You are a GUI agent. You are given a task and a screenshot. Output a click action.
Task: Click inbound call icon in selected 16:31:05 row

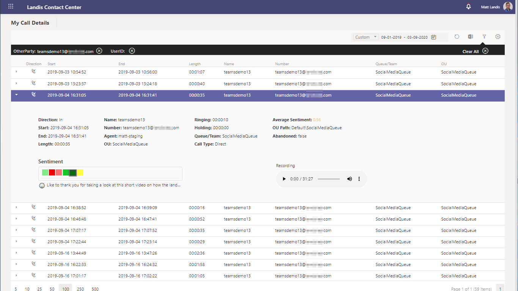click(34, 95)
